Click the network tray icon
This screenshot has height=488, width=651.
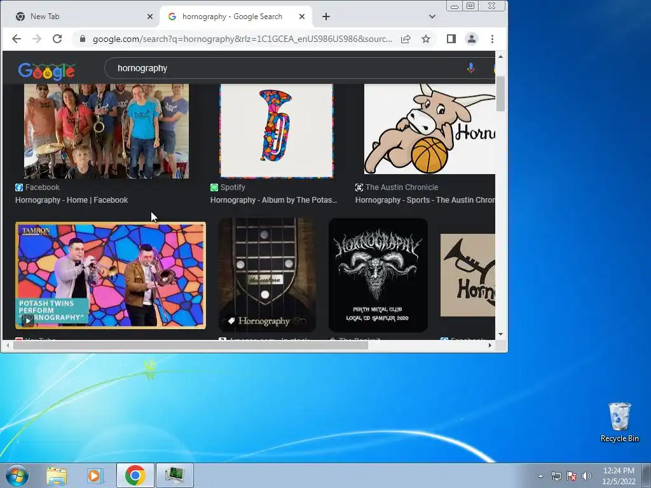pyautogui.click(x=556, y=476)
